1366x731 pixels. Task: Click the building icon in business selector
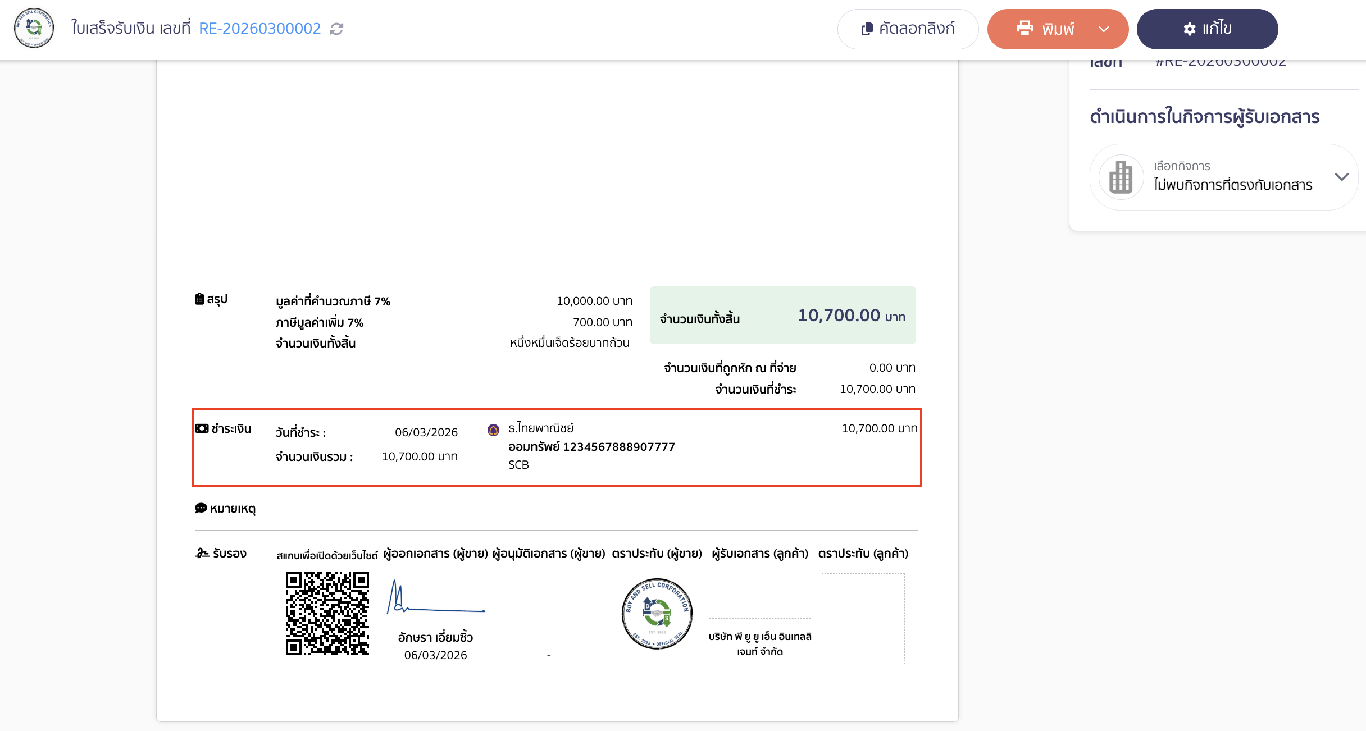click(1121, 177)
